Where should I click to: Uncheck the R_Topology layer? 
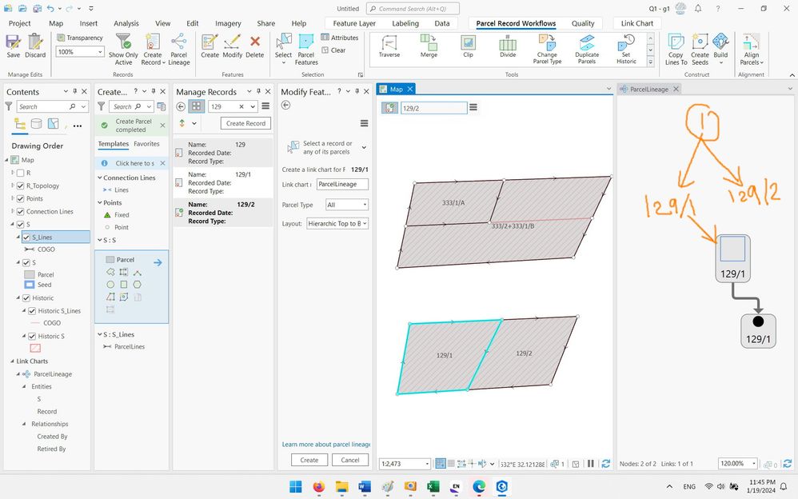(x=20, y=186)
